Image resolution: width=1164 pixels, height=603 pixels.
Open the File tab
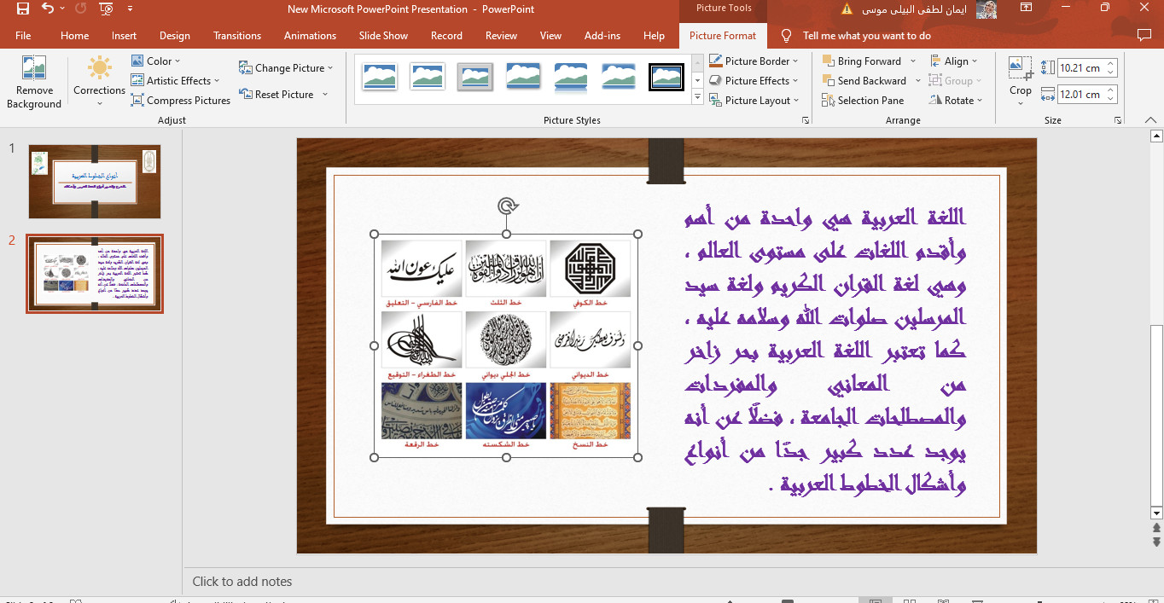[x=23, y=36]
